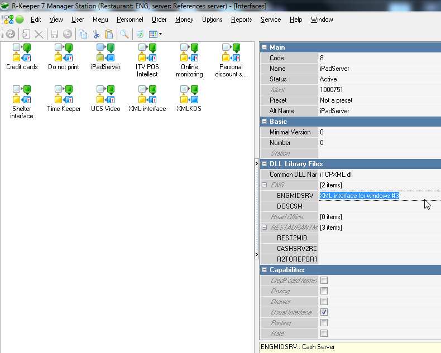Collapse the Basic properties section
Image resolution: width=441 pixels, height=353 pixels.
click(265, 121)
